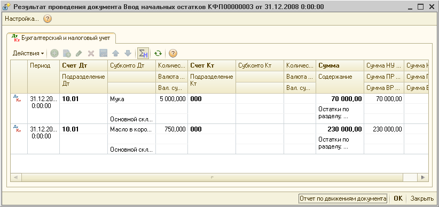Click the Субконто Кт column header
Image resolution: width=439 pixels, height=207 pixels.
click(260, 65)
